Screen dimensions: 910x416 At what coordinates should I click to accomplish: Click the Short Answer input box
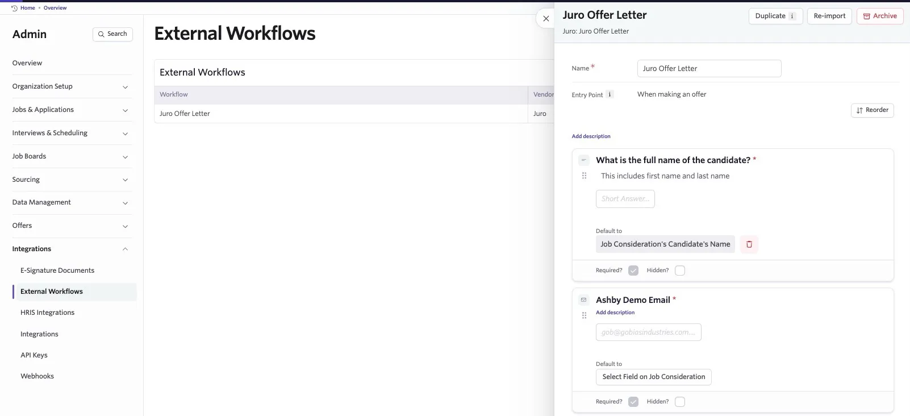[x=625, y=199]
